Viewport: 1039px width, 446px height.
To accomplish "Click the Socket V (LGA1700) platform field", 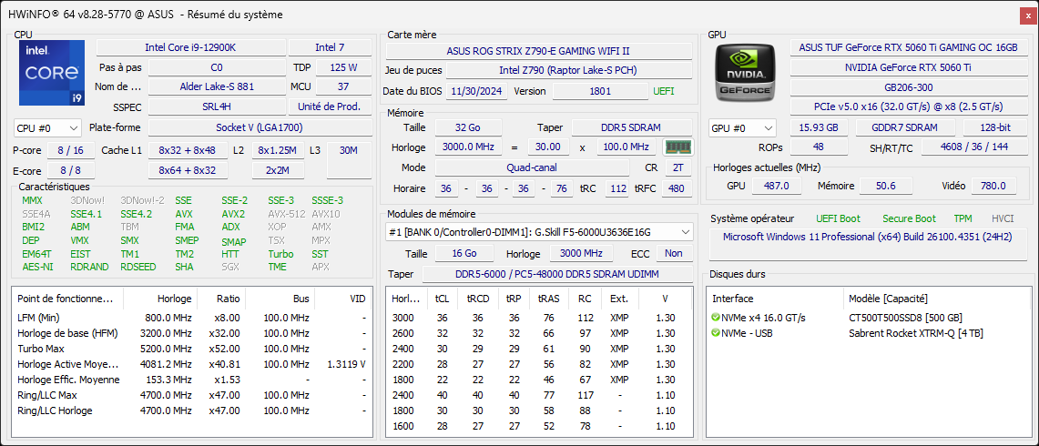I will 260,128.
